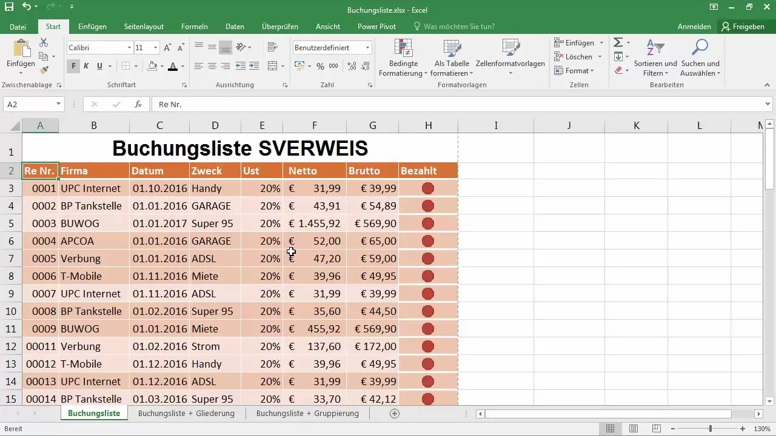The image size is (776, 436).
Task: Open the Datei tab
Action: coord(18,27)
